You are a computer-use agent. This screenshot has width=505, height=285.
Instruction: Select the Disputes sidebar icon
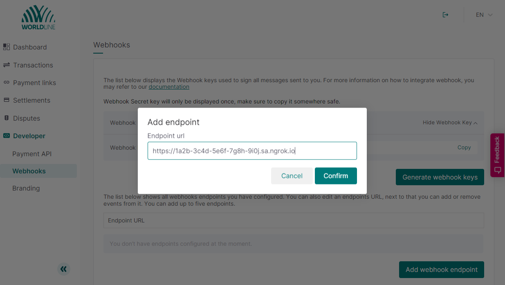tap(7, 118)
